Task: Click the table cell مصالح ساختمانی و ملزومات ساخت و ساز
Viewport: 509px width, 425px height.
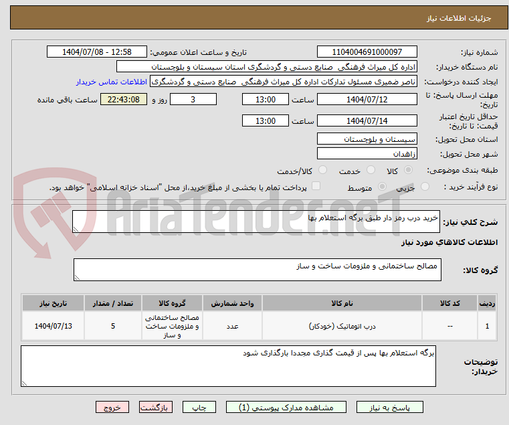Action: [172, 326]
